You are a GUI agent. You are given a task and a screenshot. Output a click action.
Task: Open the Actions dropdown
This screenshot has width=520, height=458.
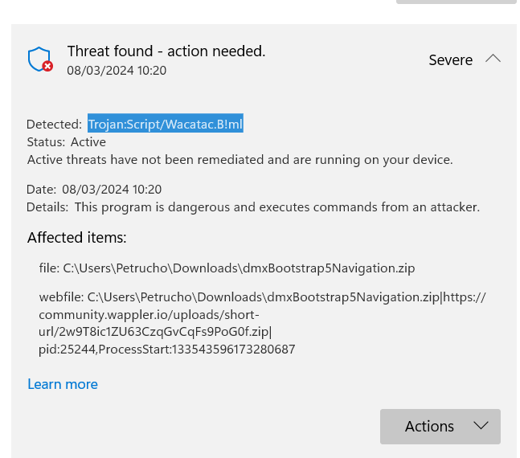440,426
